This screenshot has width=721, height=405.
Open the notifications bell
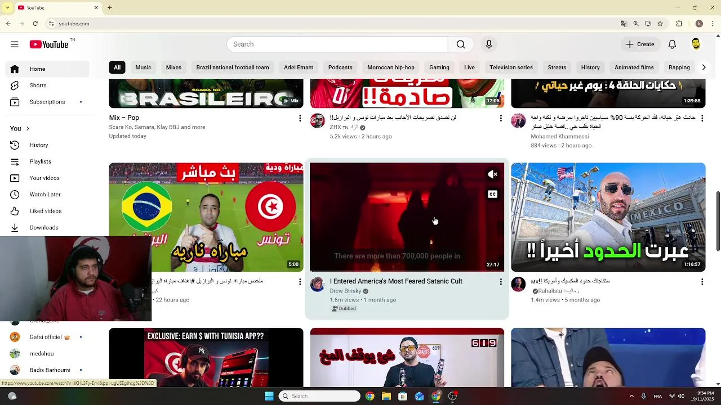click(x=672, y=44)
